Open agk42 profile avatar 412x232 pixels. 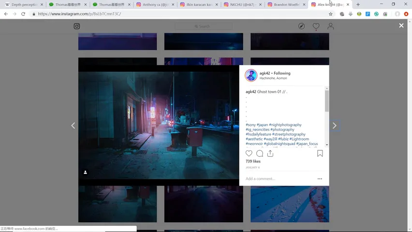[251, 75]
